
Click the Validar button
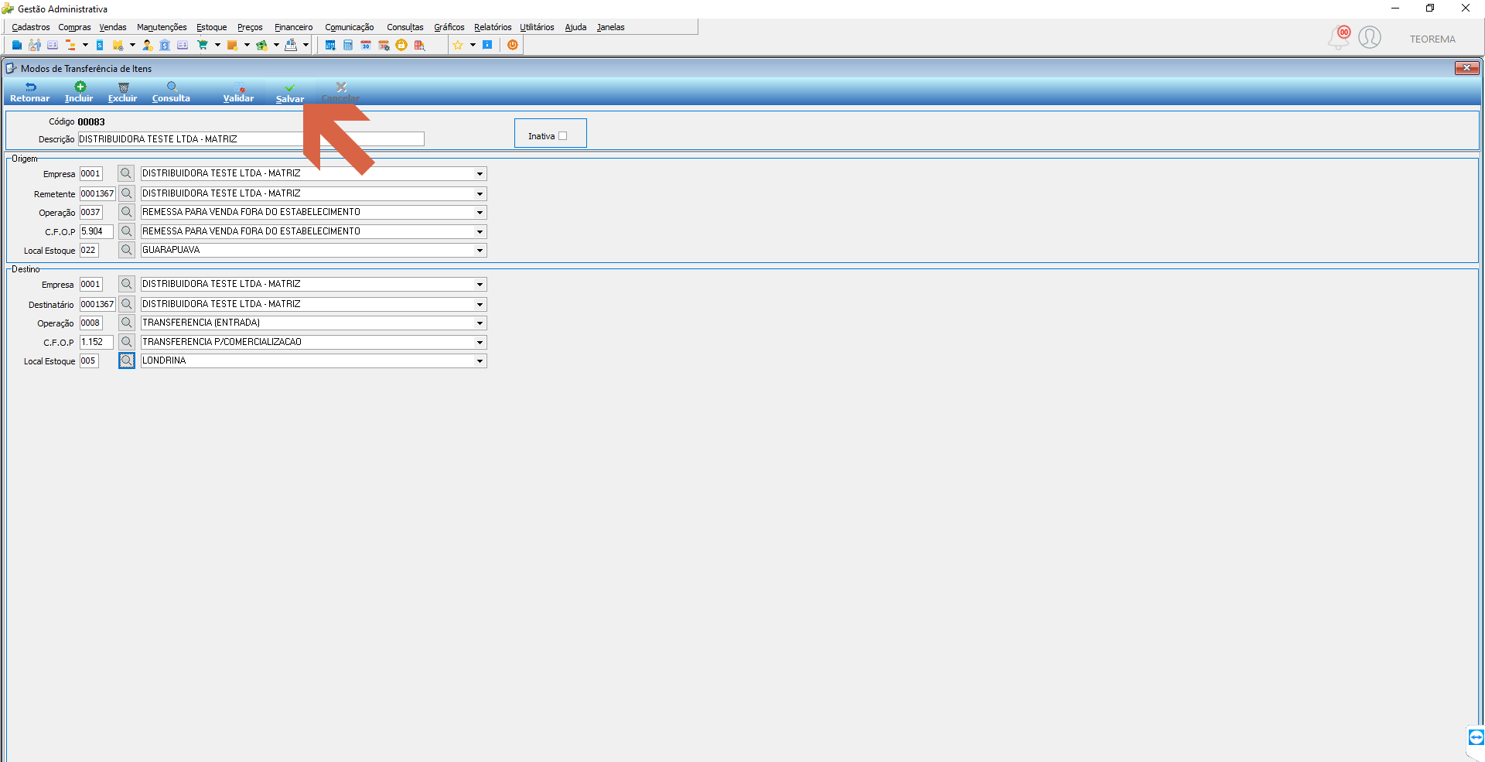click(x=239, y=93)
